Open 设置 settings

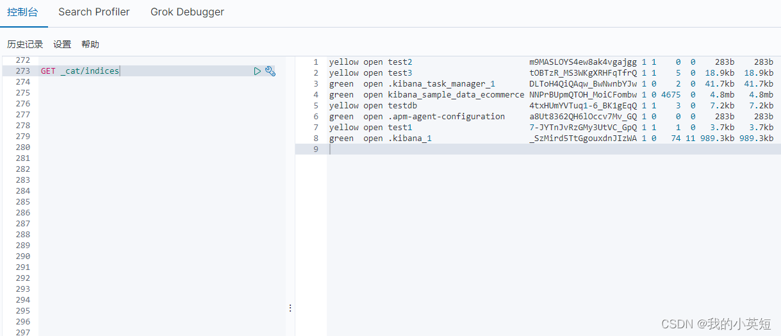(62, 44)
